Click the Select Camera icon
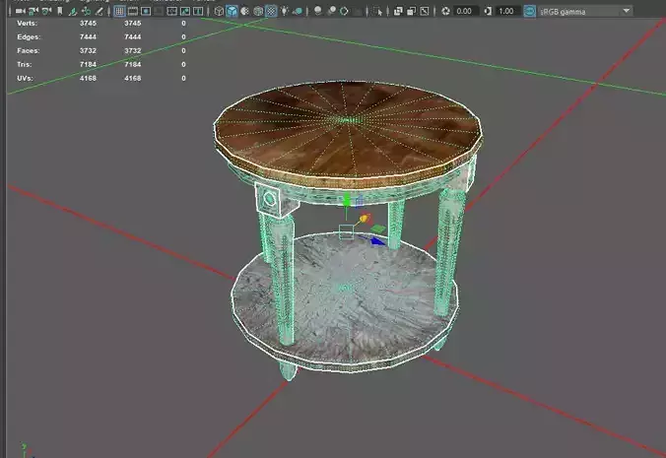 coord(20,11)
